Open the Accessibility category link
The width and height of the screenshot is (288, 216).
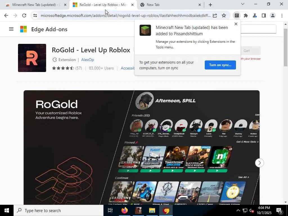point(128,68)
